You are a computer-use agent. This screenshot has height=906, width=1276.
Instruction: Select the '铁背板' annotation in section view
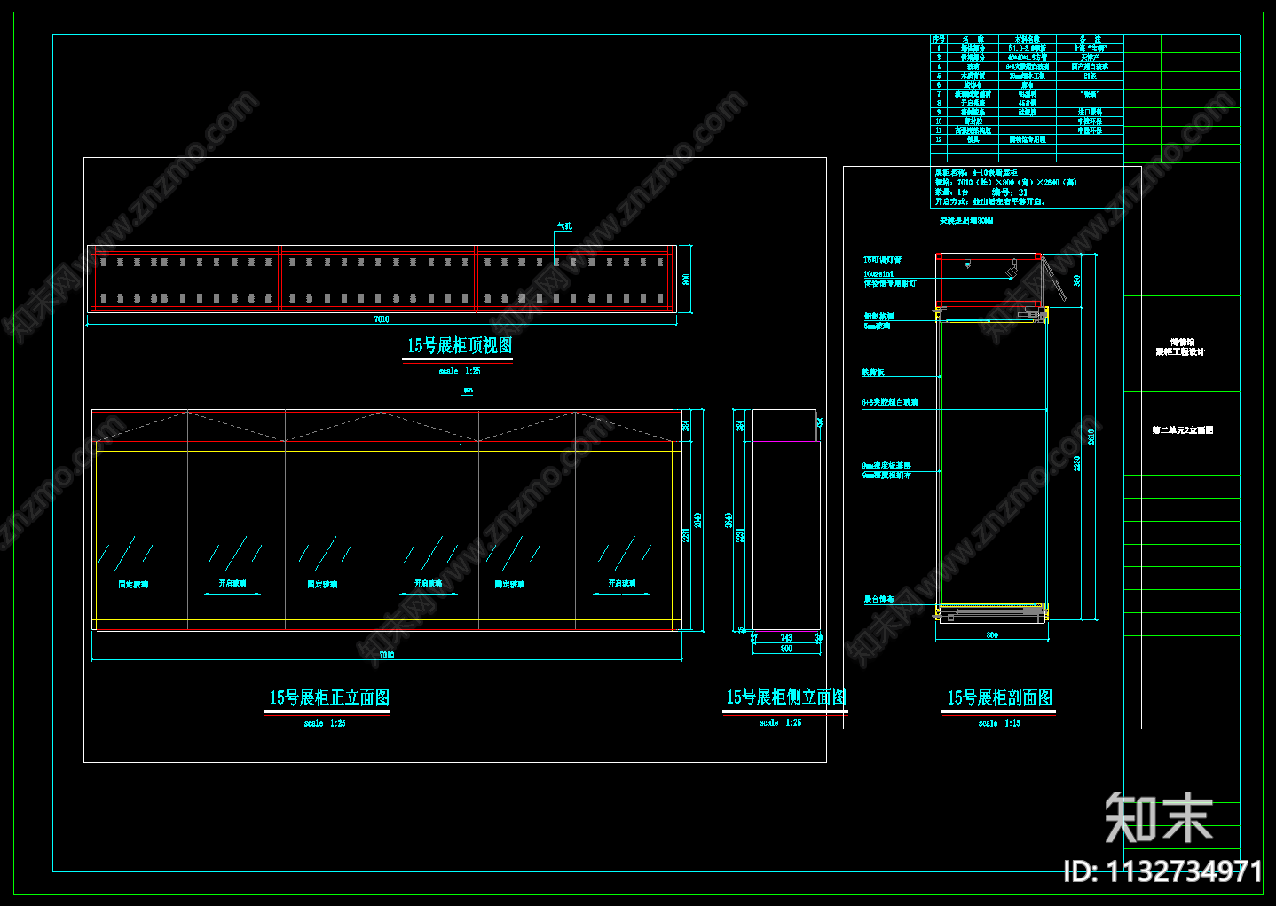pos(873,373)
